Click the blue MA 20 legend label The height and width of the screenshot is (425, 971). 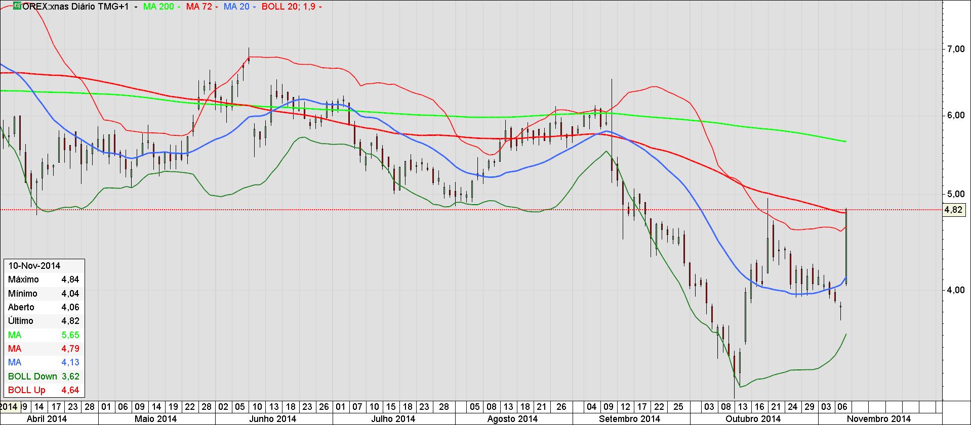[x=236, y=7]
